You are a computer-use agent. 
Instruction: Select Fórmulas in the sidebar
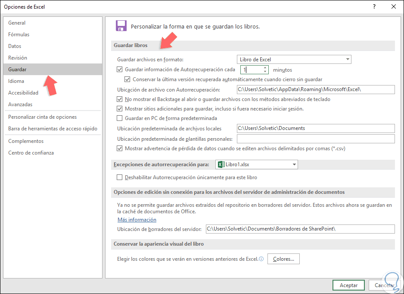point(53,35)
